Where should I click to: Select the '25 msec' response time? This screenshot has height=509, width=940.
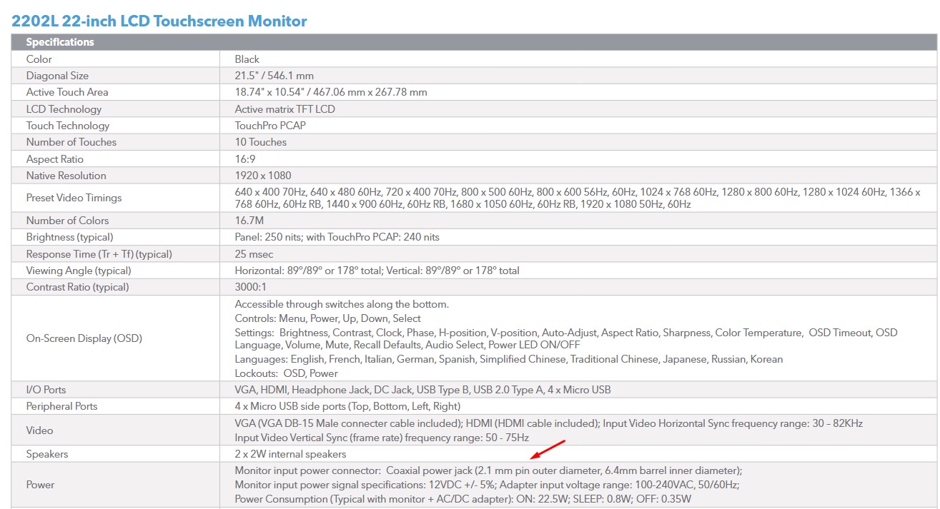[254, 254]
